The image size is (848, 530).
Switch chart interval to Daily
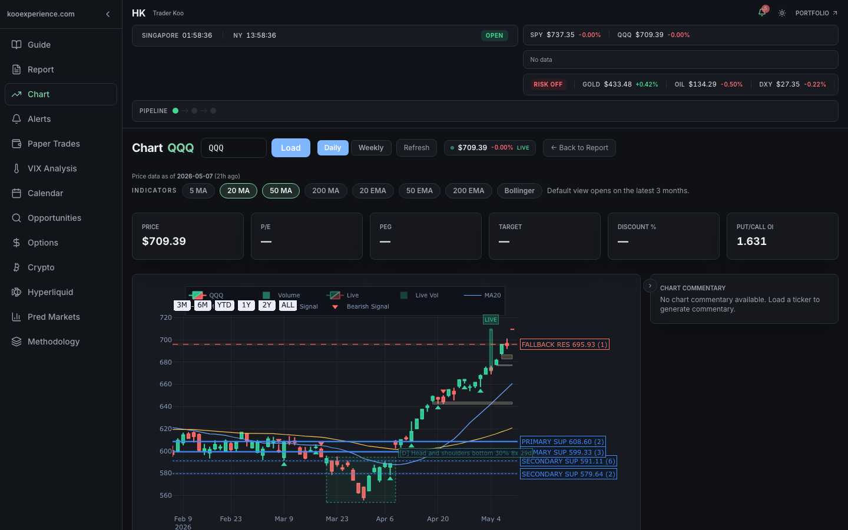coord(333,148)
